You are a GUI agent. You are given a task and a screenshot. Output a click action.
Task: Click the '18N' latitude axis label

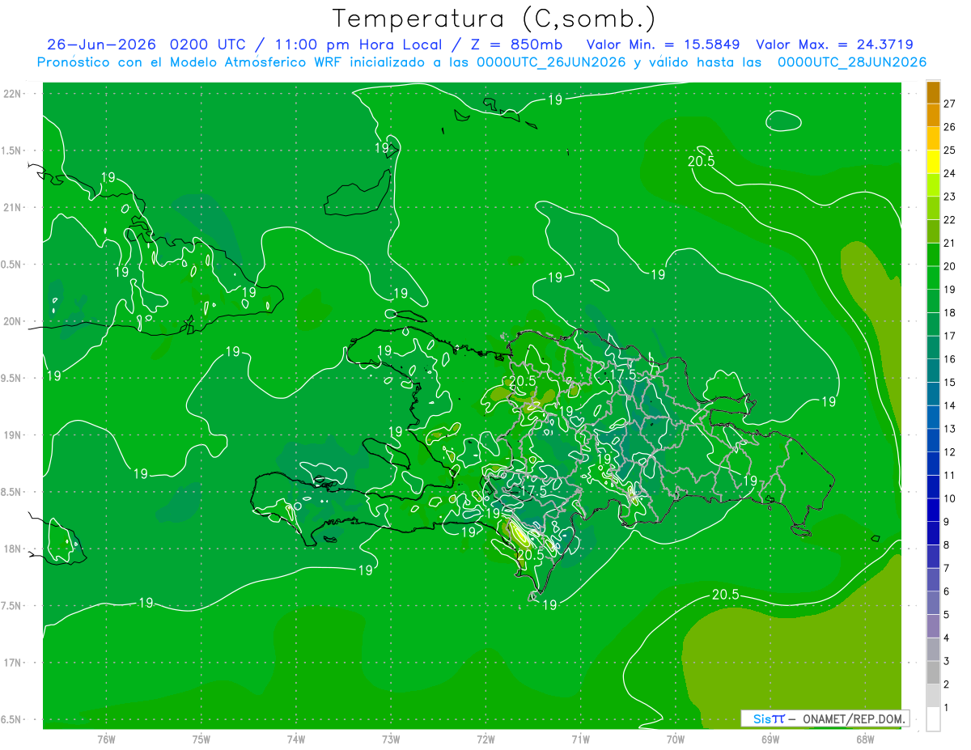pyautogui.click(x=14, y=549)
